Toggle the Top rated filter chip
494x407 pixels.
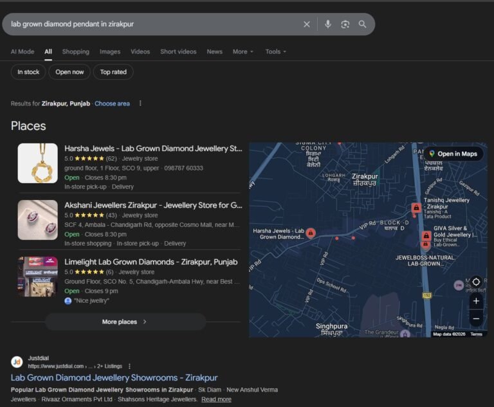click(x=113, y=72)
